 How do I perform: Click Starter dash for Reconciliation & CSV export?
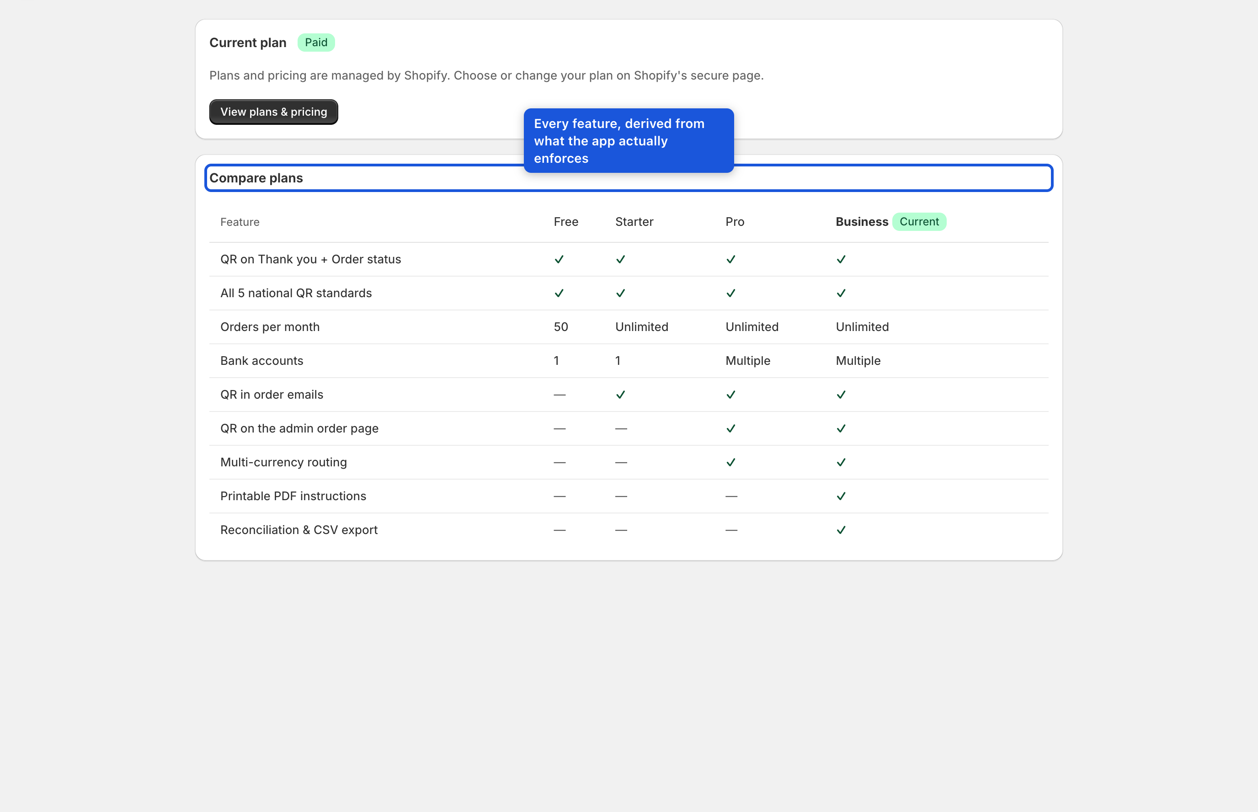[x=621, y=530]
